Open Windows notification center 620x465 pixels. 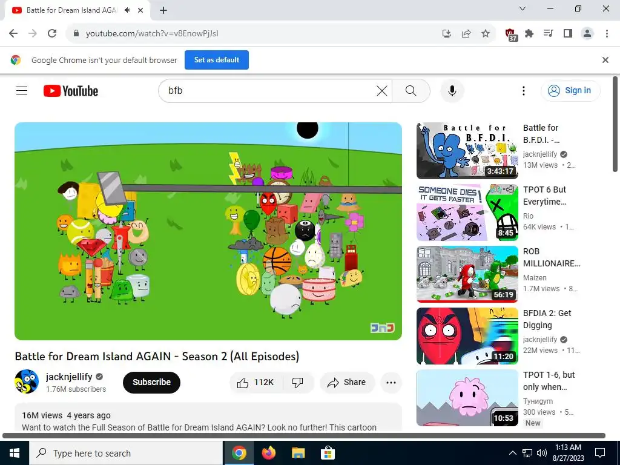click(x=600, y=453)
